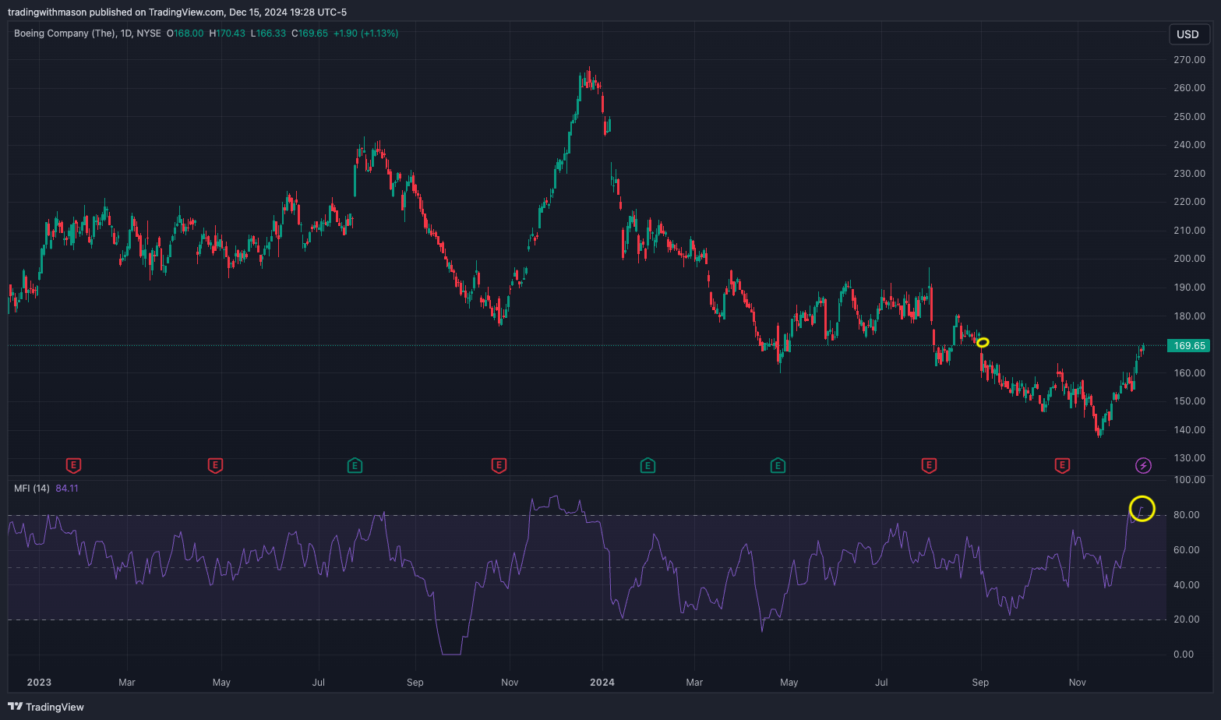
Task: Click the 0.00 MFI axis label
Action: pyautogui.click(x=1184, y=655)
